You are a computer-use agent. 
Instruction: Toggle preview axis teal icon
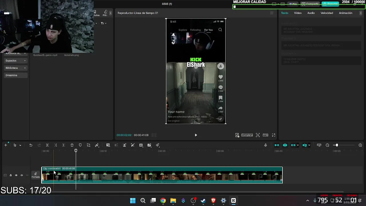305,145
